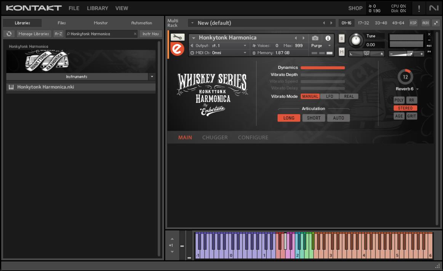Toggle the STEREO mode button
The image size is (443, 271).
click(405, 108)
